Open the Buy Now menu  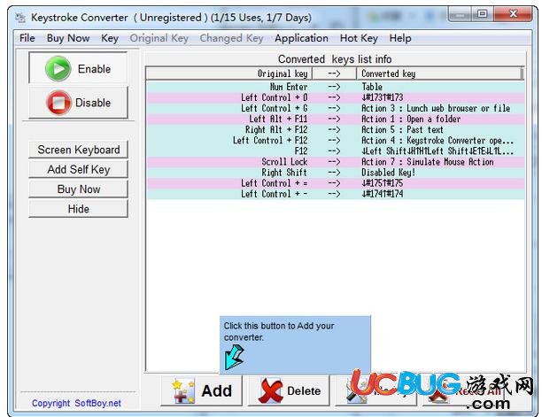click(x=68, y=38)
